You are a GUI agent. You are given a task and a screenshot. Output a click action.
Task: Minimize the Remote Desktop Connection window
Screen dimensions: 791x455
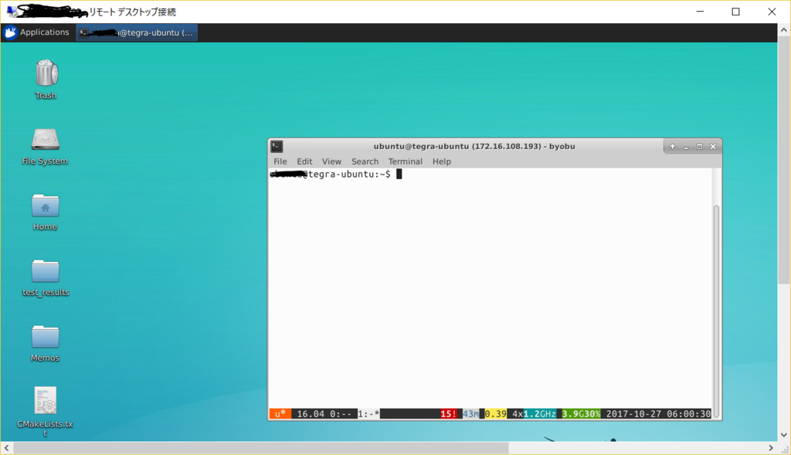tap(700, 12)
